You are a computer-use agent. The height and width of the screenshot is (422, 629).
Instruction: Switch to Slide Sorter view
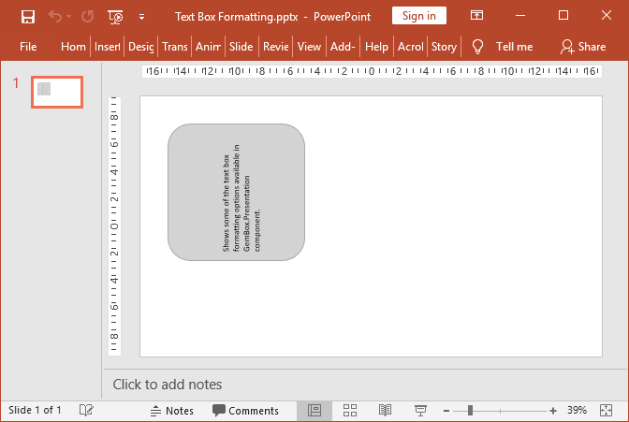click(350, 411)
